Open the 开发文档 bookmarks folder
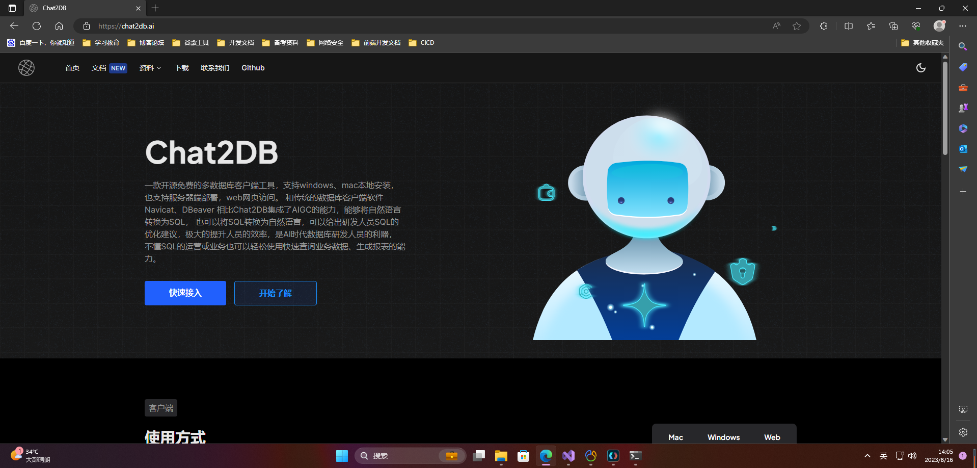This screenshot has height=468, width=977. (x=235, y=43)
